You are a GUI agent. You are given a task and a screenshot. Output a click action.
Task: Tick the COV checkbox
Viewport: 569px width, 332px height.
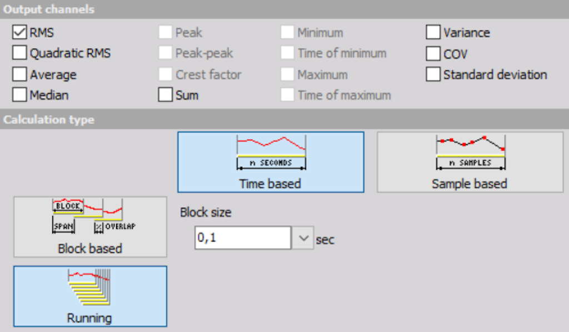tap(433, 54)
